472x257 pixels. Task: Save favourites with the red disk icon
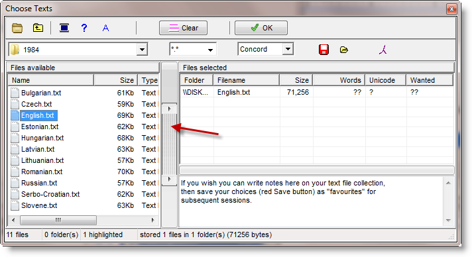[x=324, y=50]
